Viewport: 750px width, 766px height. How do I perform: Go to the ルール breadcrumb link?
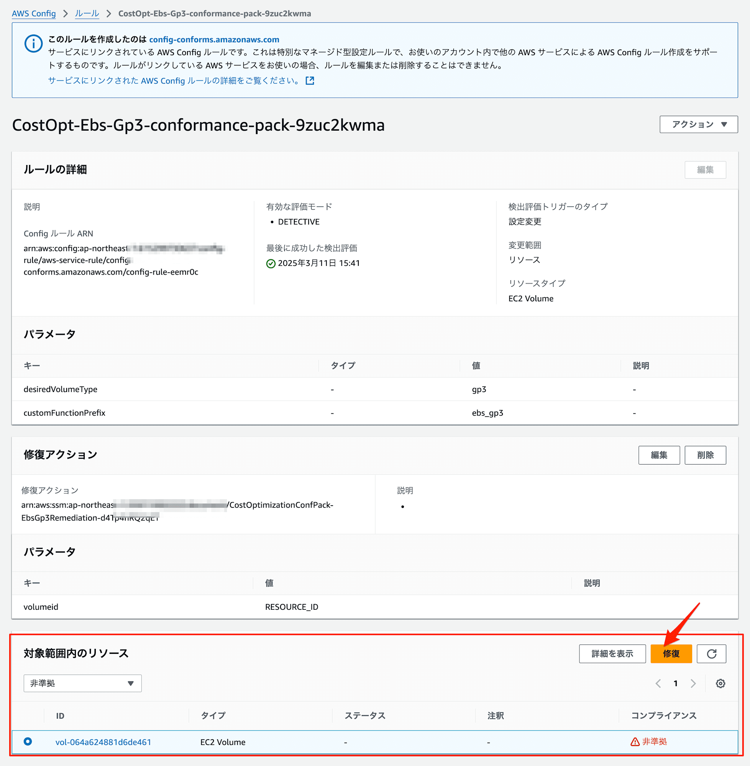87,13
